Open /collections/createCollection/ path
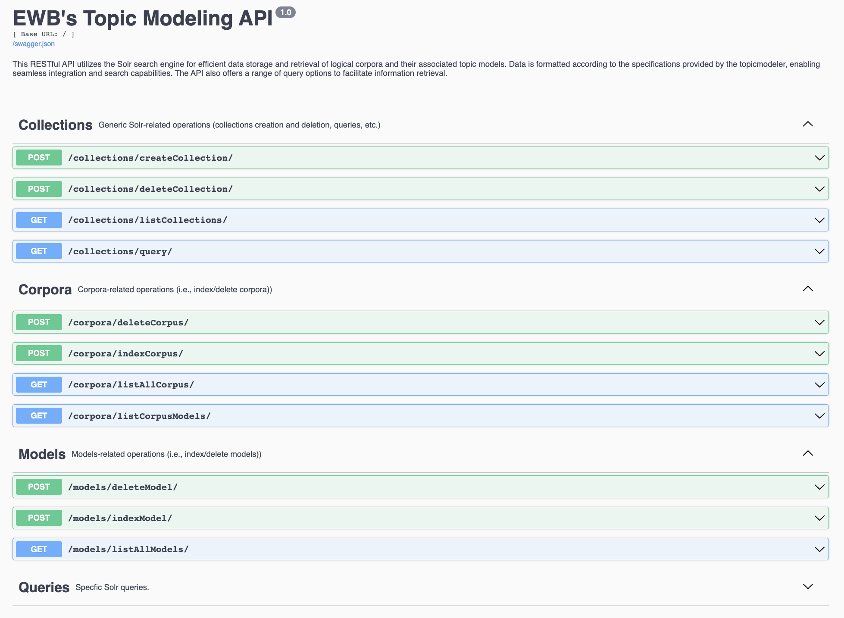This screenshot has width=844, height=618. coord(150,158)
